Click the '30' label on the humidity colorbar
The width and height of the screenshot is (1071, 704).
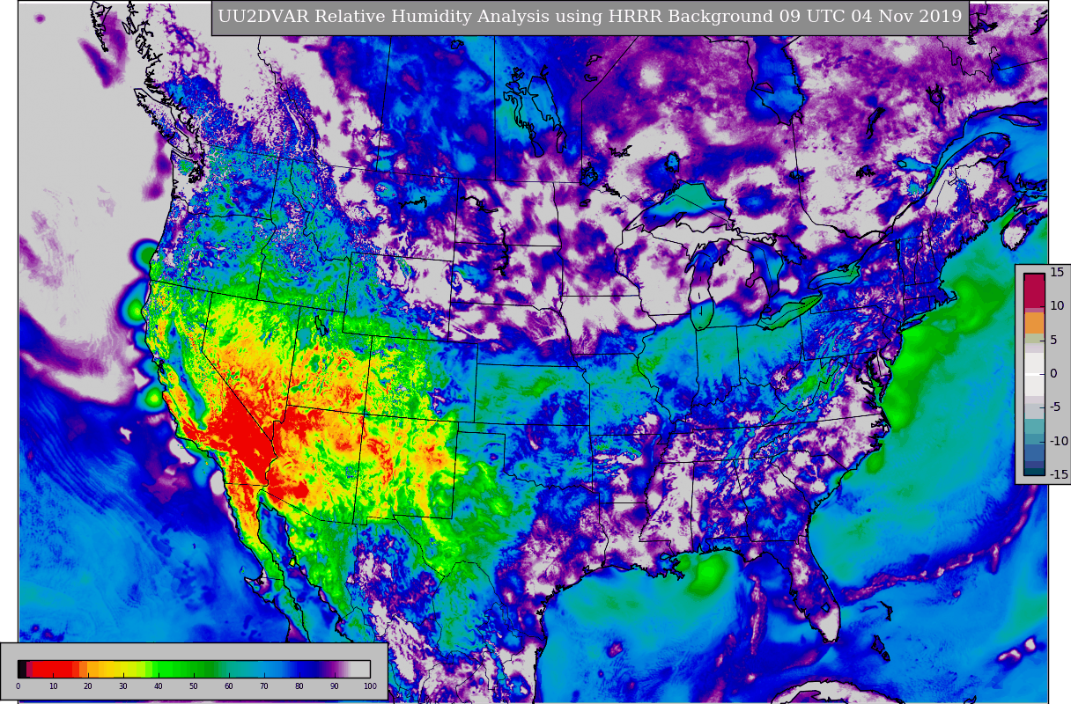pyautogui.click(x=123, y=686)
